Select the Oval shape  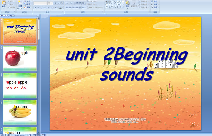[120, 2]
